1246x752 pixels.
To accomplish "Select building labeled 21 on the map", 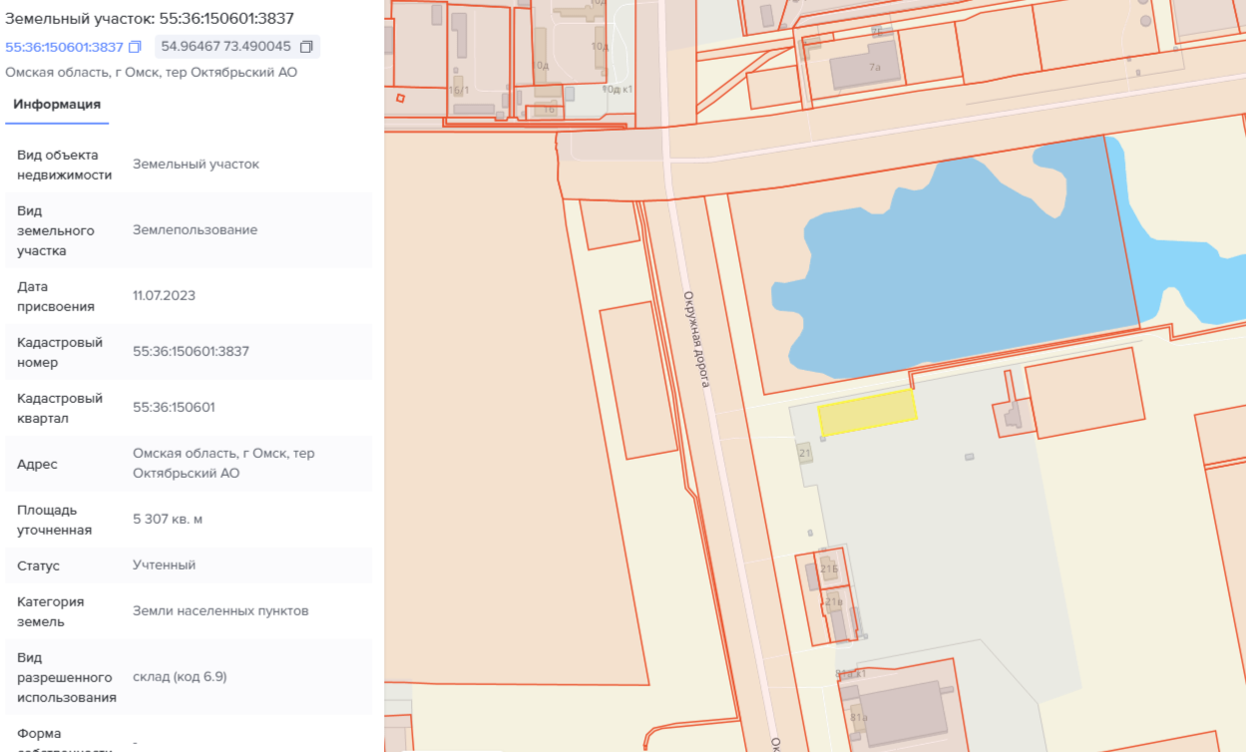I will [x=805, y=453].
